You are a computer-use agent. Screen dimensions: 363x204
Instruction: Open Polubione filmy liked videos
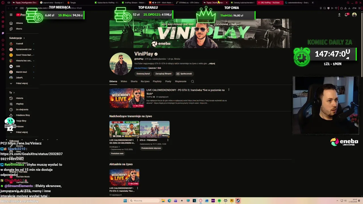coord(23,115)
